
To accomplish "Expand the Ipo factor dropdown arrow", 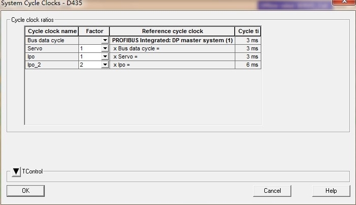I will pos(105,56).
